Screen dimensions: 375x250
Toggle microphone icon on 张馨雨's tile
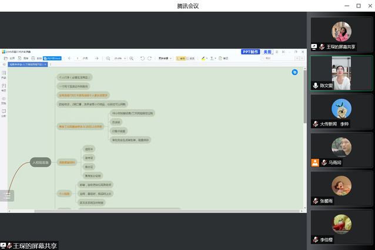[x=315, y=201]
